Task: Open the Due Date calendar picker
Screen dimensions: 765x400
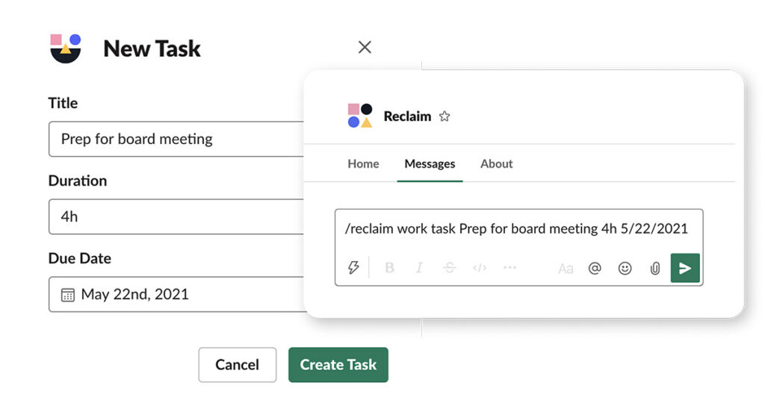Action: (67, 295)
